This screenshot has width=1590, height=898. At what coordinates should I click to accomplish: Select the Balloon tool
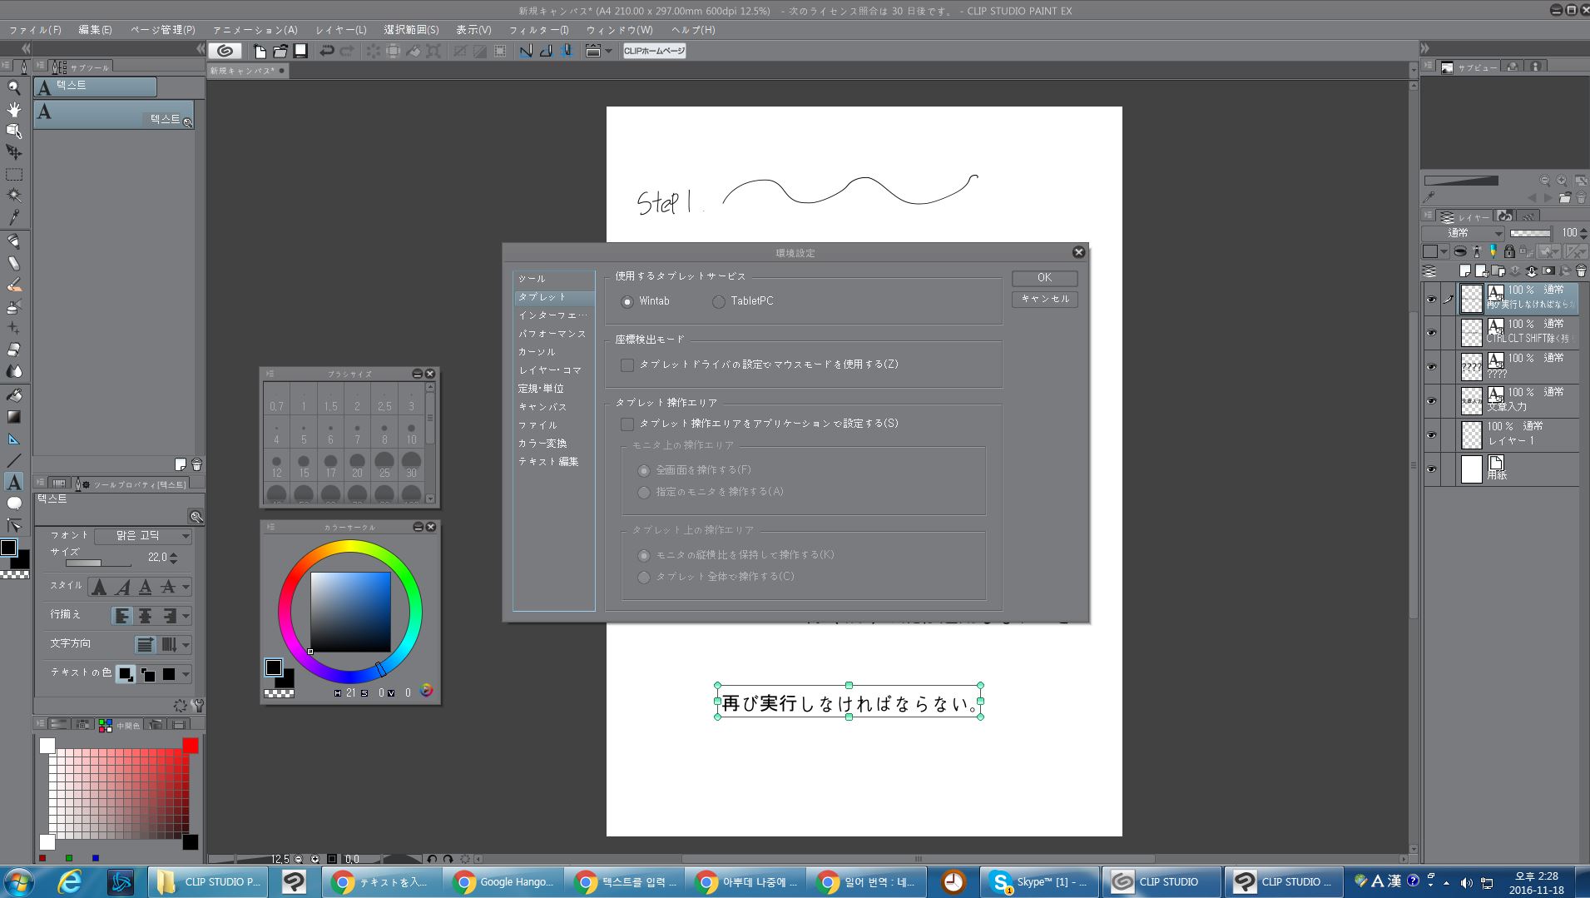[x=14, y=504]
